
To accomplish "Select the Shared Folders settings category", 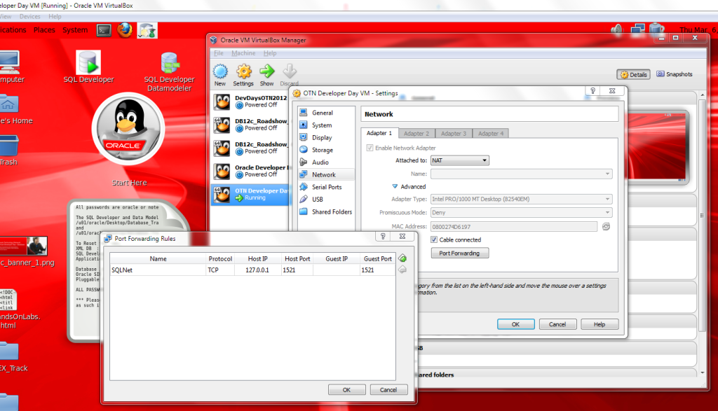I will [325, 211].
